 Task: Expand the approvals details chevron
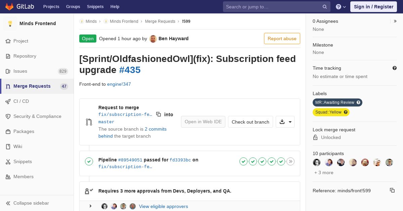pos(90,206)
